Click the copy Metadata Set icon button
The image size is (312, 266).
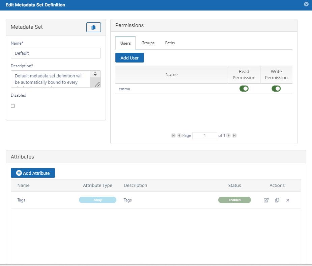(x=93, y=27)
